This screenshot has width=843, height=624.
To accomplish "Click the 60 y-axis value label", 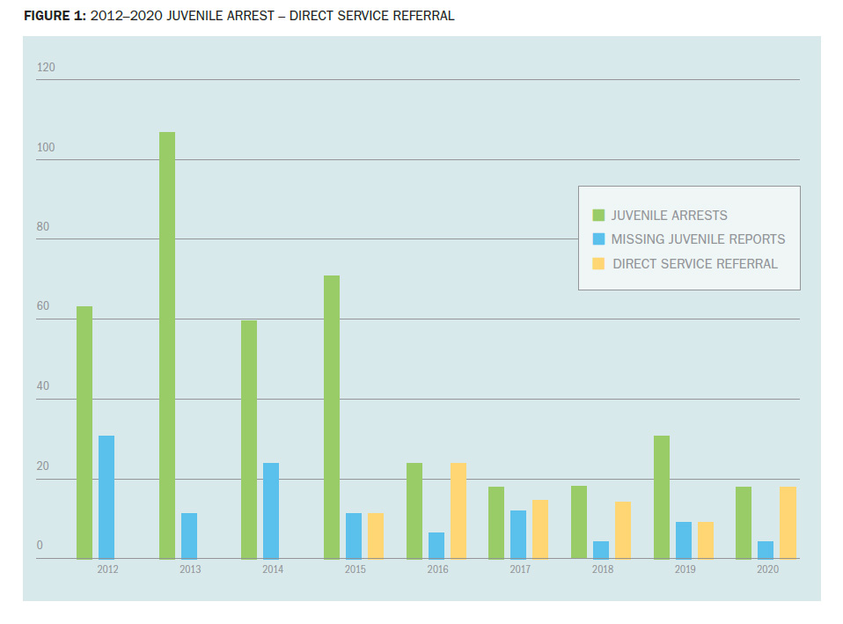I will tap(42, 307).
